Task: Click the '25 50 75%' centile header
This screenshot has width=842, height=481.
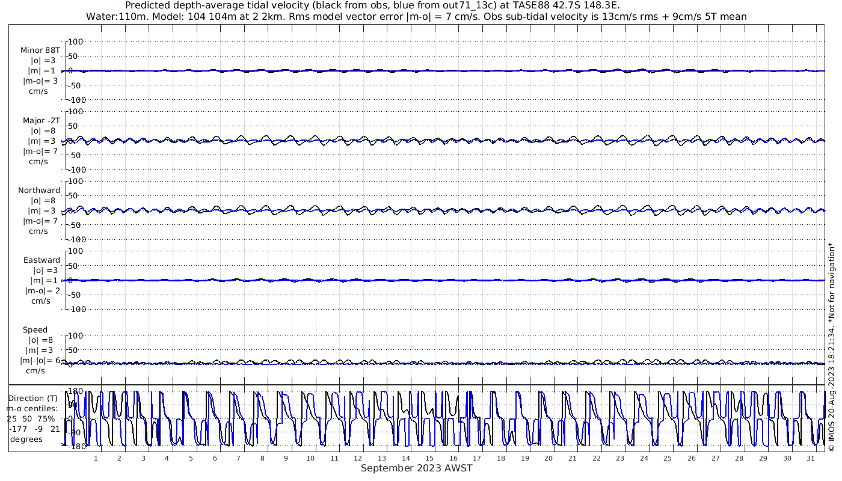Action: pyautogui.click(x=31, y=418)
